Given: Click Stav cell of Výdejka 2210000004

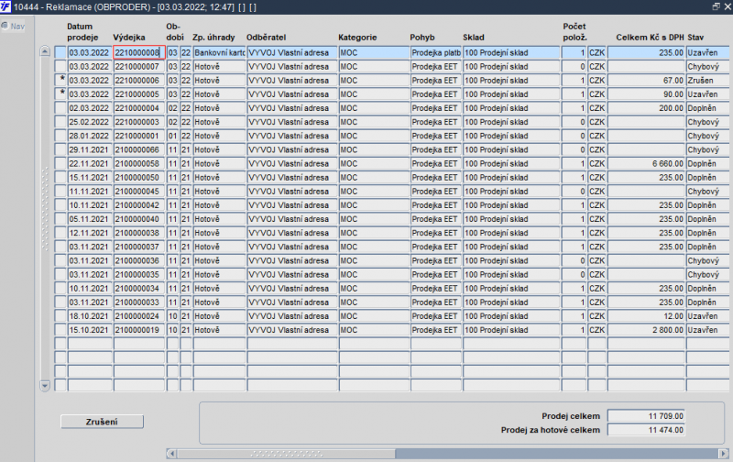Looking at the screenshot, I should click(x=707, y=108).
